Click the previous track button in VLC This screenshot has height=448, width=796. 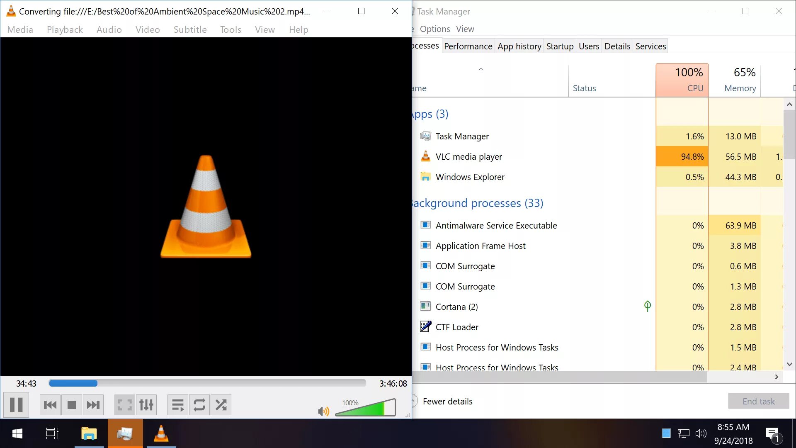point(50,405)
